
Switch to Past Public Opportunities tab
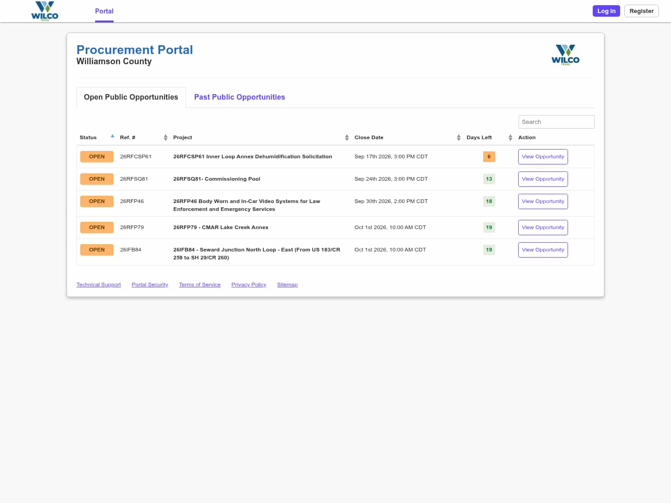pyautogui.click(x=240, y=97)
